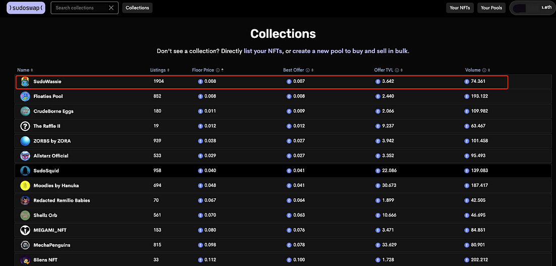
Task: Click 8liens NFT volume 202.212
Action: coord(479,260)
